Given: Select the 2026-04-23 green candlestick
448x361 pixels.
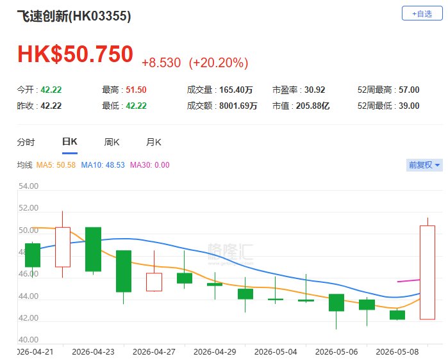Looking at the screenshot, I should click(x=93, y=249).
